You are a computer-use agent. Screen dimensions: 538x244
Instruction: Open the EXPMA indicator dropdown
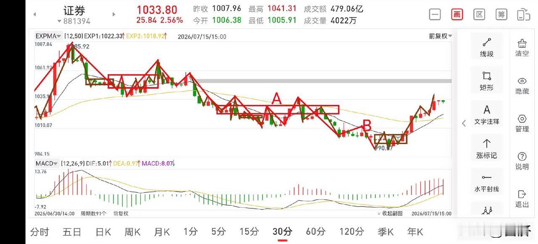(x=49, y=36)
